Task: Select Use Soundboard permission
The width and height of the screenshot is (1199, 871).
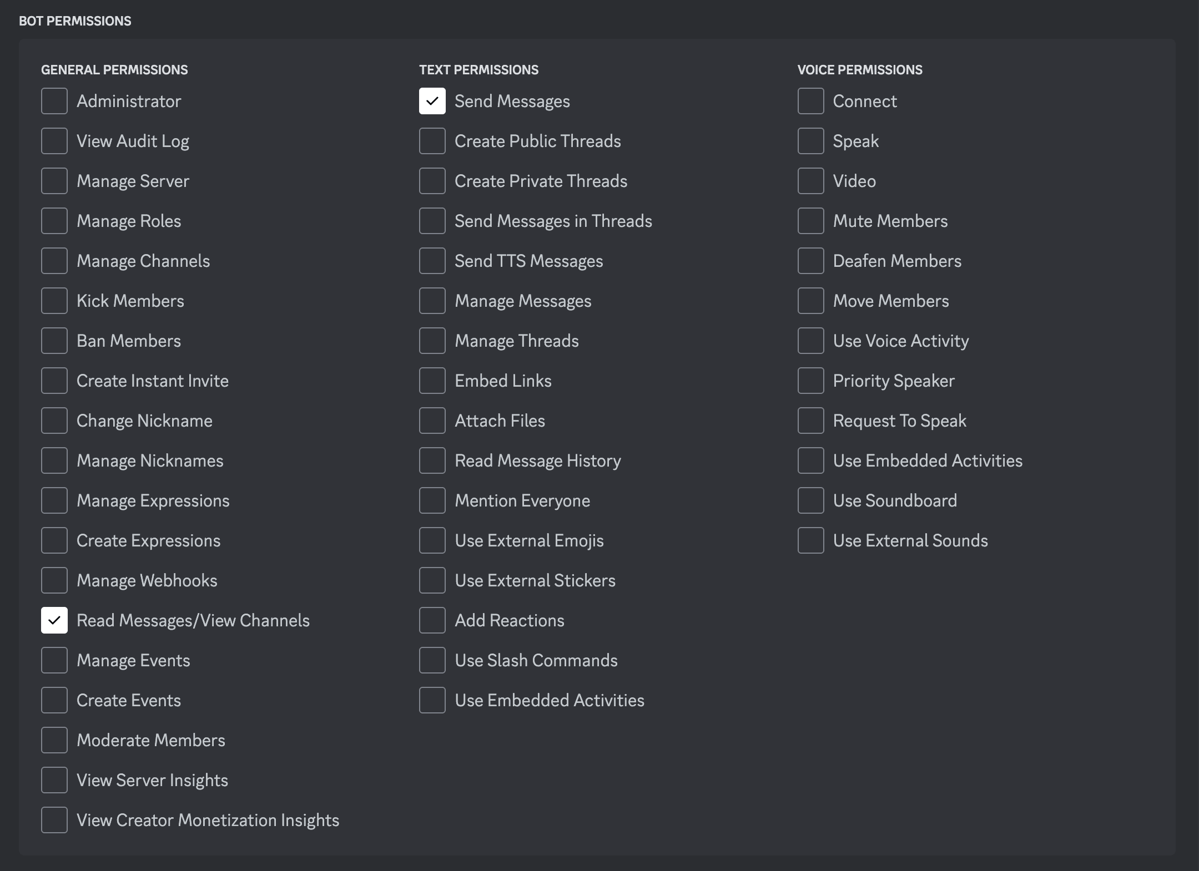Action: coord(811,500)
